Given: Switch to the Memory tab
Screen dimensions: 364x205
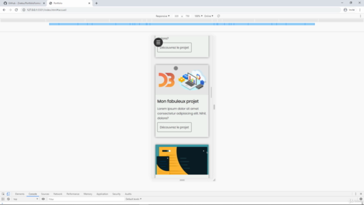Looking at the screenshot, I should (x=88, y=194).
